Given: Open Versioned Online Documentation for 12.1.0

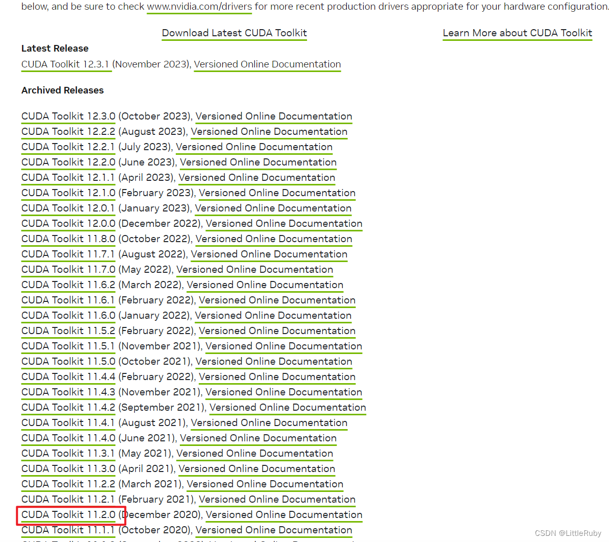Looking at the screenshot, I should pyautogui.click(x=277, y=193).
